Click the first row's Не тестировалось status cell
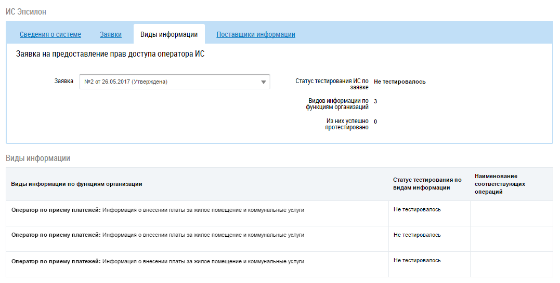560x283 pixels. coord(417,209)
